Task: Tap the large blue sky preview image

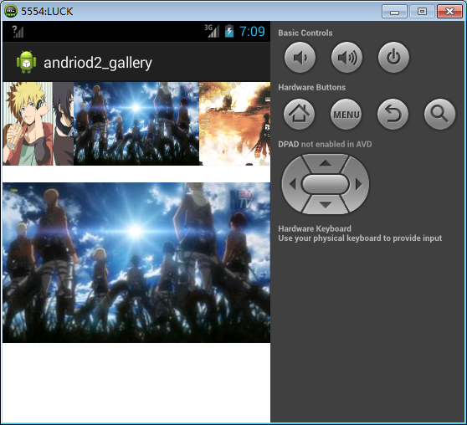Action: pos(136,263)
